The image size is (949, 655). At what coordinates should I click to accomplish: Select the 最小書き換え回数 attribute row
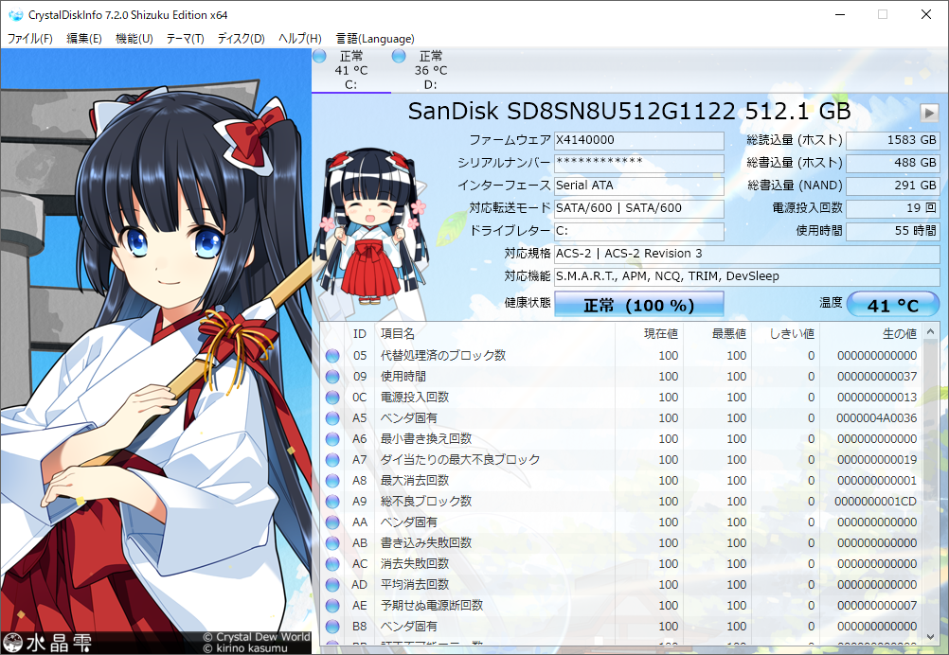pyautogui.click(x=621, y=439)
